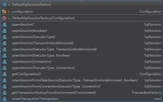Select the openSession(Connection) method name
This screenshot has height=102, width=163.
coord(32,62)
